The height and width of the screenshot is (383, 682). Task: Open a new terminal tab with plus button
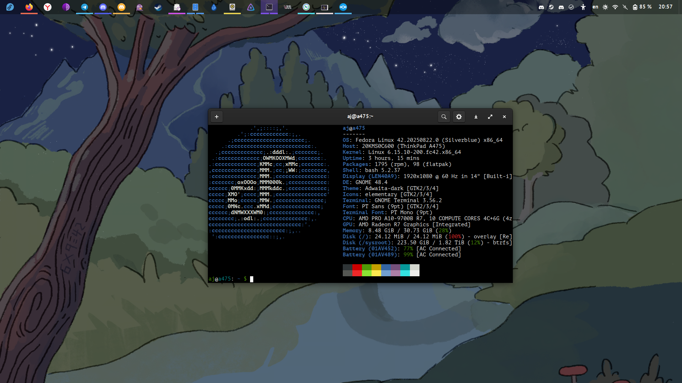[x=216, y=117]
